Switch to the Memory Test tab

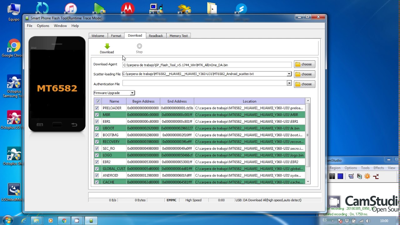(x=178, y=36)
